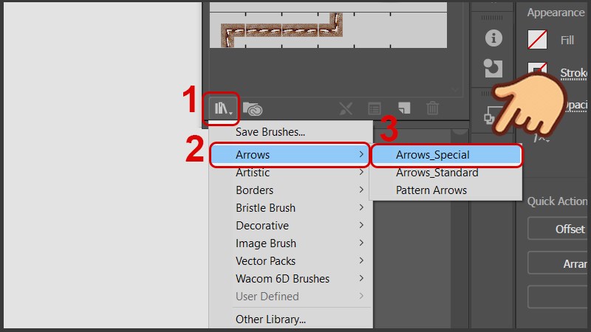Delete brush with the trash icon

coord(433,109)
